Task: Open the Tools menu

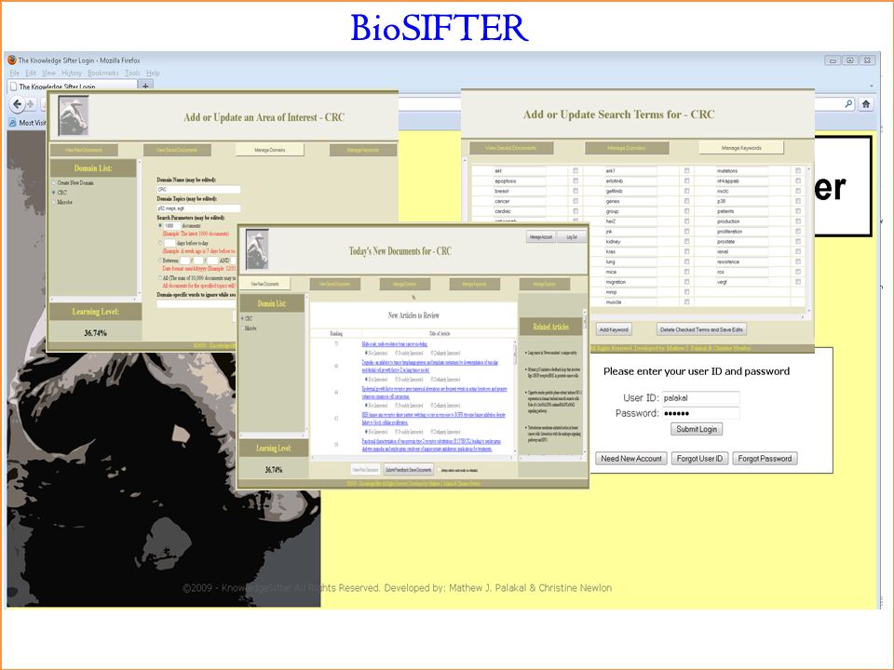Action: tap(132, 73)
